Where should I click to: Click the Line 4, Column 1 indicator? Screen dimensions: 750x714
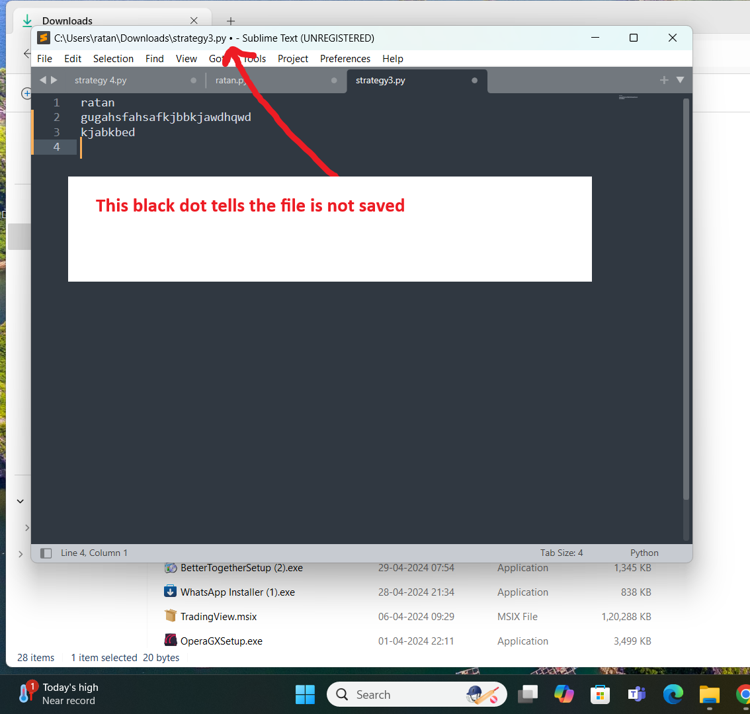coord(94,553)
